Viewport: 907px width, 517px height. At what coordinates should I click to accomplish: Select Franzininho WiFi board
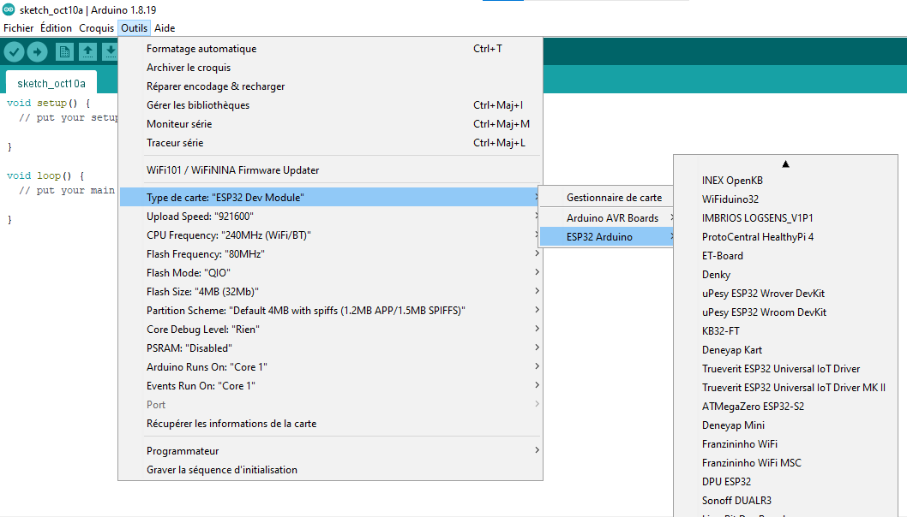tap(785, 444)
